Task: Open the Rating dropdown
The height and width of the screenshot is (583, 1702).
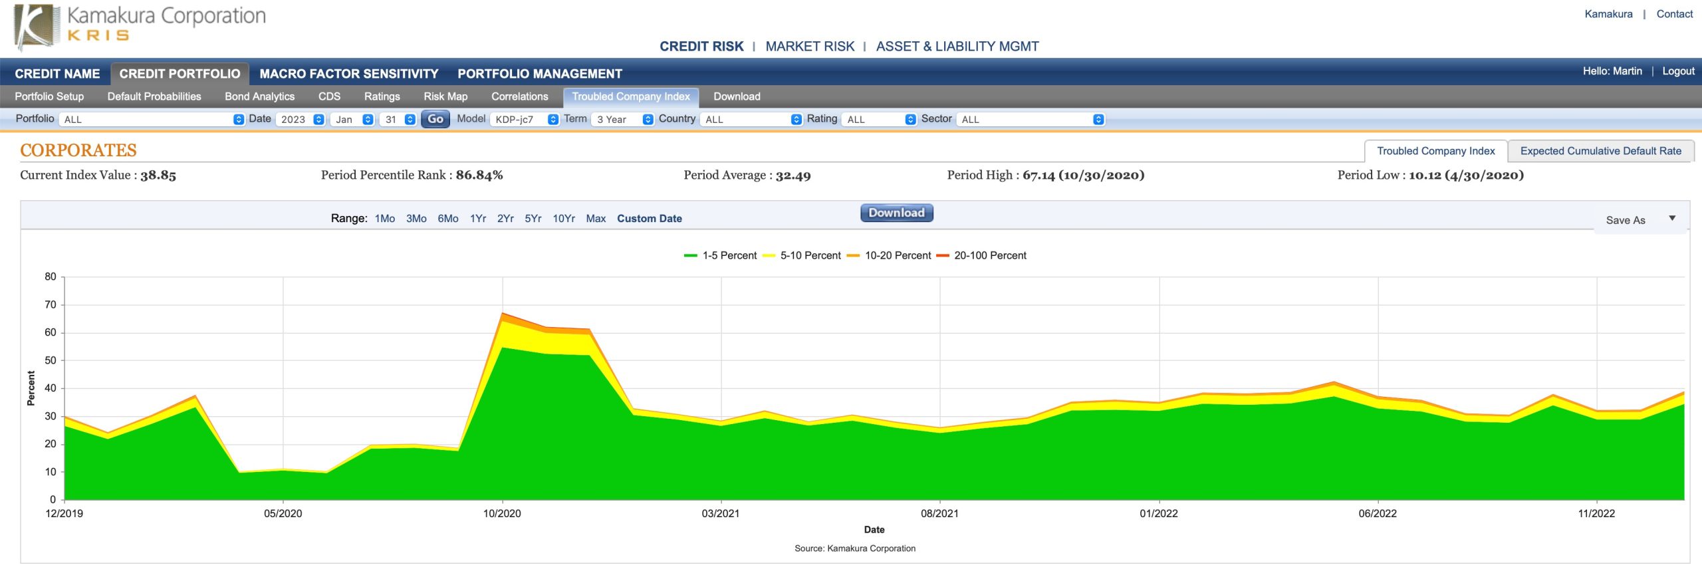Action: click(x=879, y=119)
